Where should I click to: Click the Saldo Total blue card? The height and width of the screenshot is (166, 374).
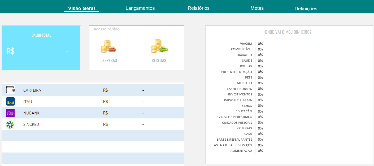tap(41, 48)
